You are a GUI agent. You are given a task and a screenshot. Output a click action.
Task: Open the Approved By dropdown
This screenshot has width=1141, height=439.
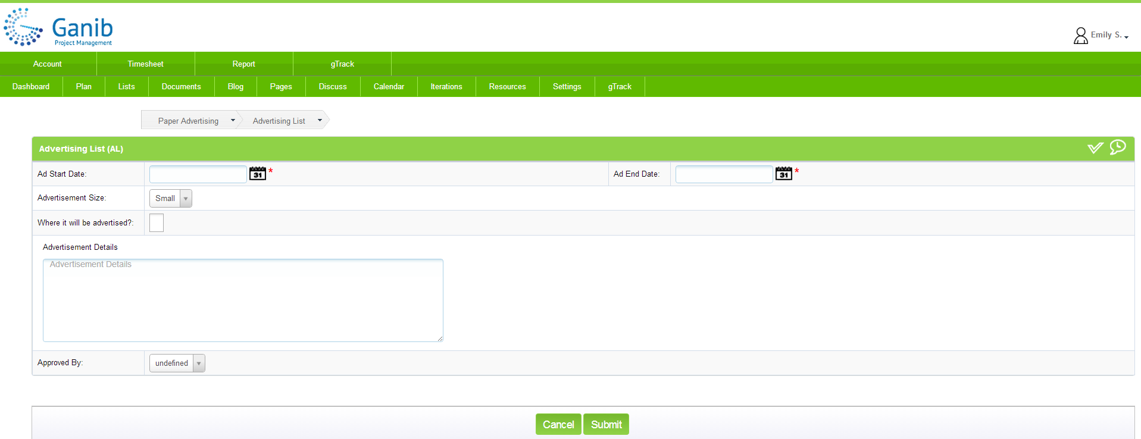177,363
